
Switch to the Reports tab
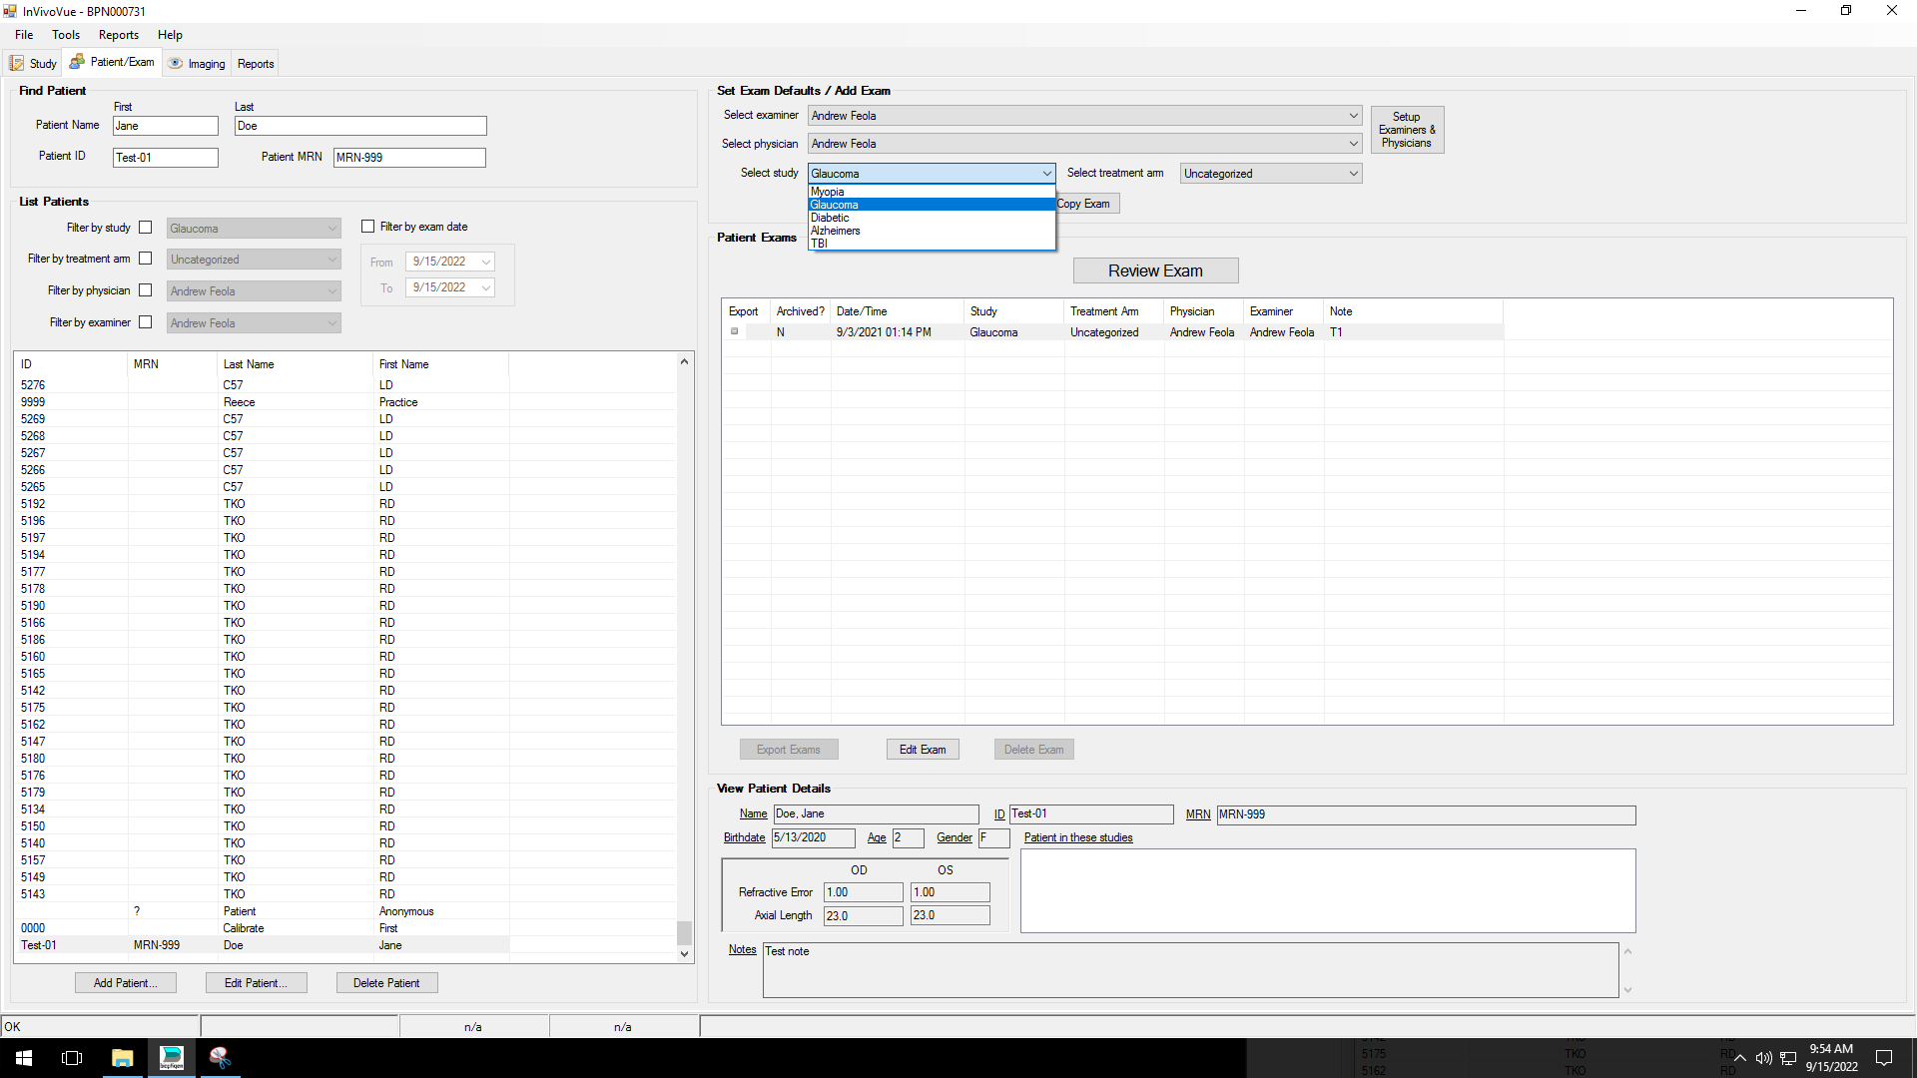point(256,64)
